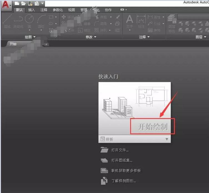This screenshot has height=193, width=209.
Task: Expand the Arc options arrow
Action: click(41, 30)
